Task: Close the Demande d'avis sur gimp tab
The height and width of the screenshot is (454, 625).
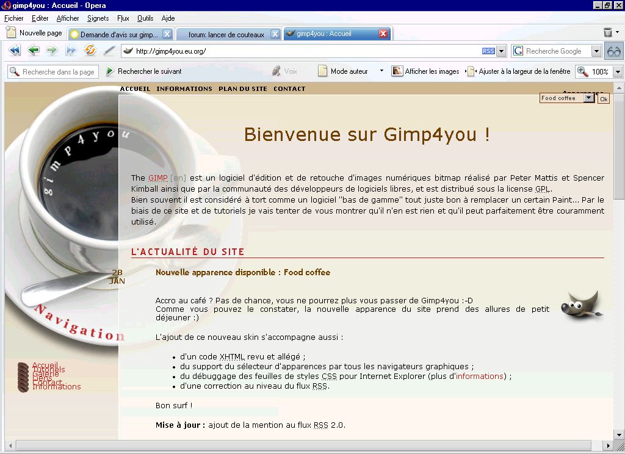Action: point(167,34)
